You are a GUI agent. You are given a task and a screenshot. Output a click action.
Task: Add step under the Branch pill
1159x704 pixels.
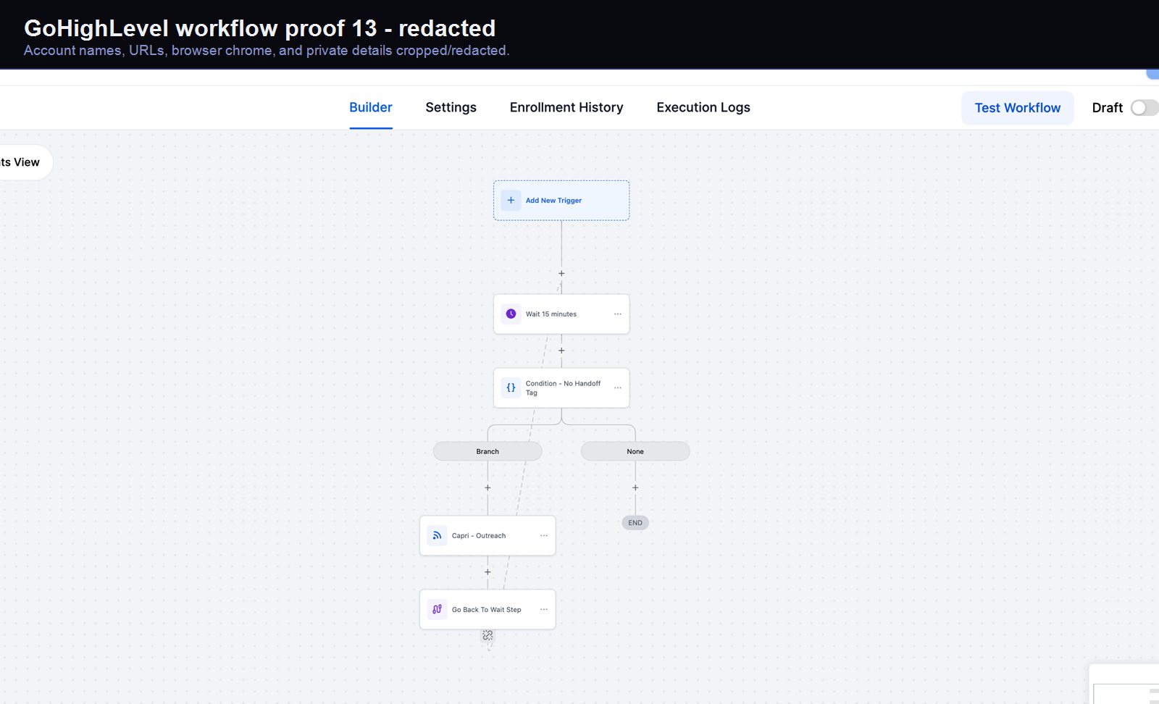coord(488,487)
